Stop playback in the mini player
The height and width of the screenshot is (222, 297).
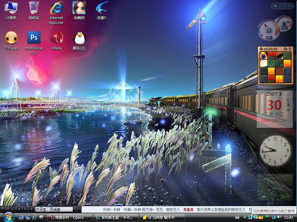tap(31, 209)
